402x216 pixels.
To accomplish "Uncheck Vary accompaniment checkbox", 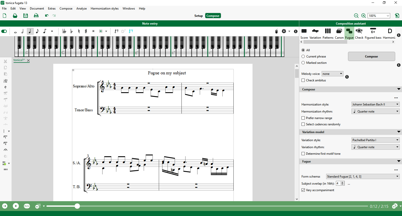I will click(x=303, y=190).
